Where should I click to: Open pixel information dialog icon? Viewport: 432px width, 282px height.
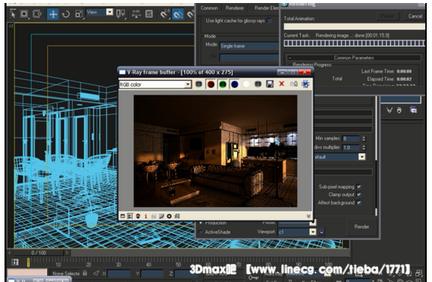pyautogui.click(x=146, y=216)
